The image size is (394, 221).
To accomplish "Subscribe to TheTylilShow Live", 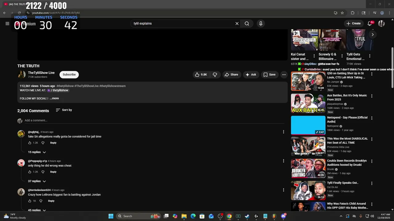I will (69, 75).
